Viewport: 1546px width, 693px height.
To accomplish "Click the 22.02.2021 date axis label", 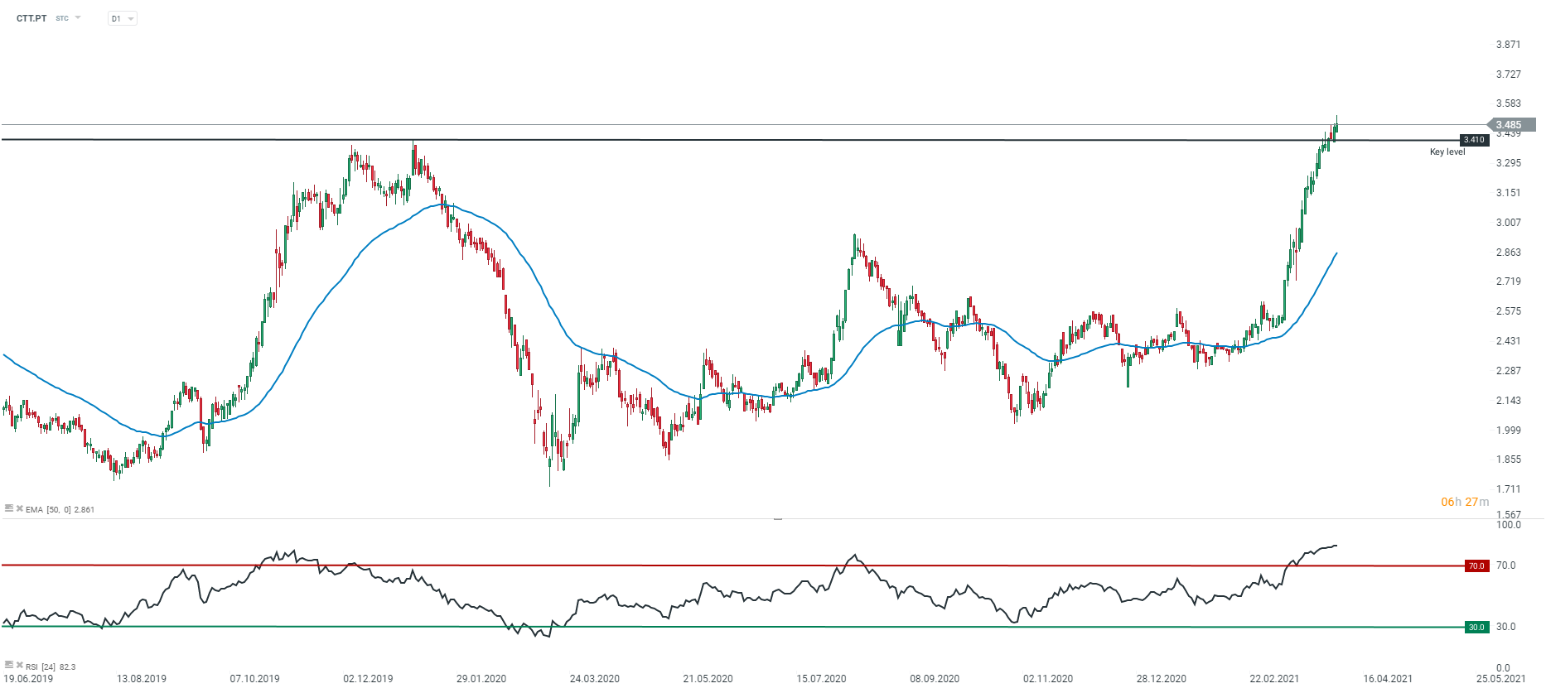I will (x=1273, y=679).
